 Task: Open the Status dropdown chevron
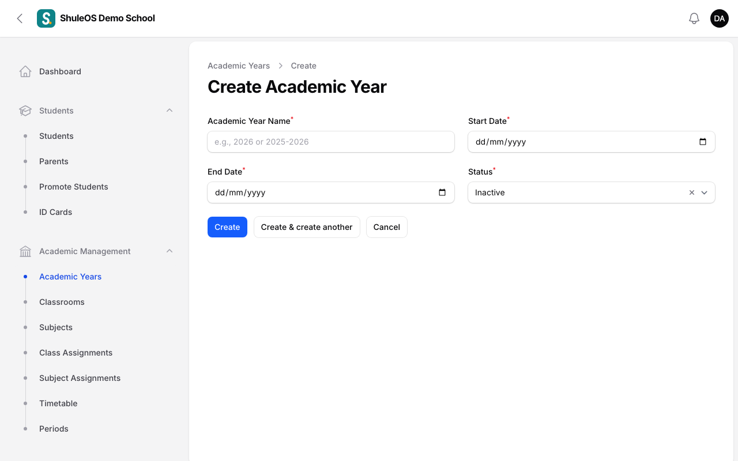tap(705, 192)
